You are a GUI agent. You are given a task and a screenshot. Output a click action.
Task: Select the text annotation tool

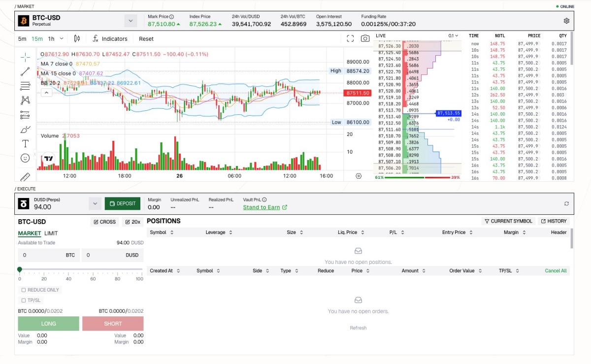point(25,144)
